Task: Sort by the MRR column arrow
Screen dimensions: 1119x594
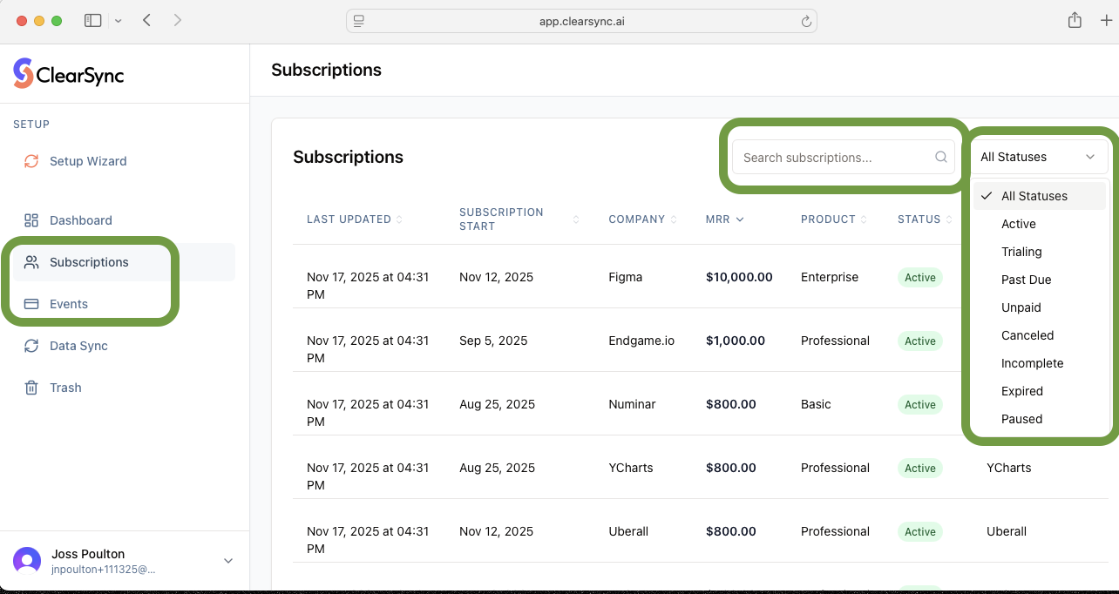Action: pyautogui.click(x=740, y=219)
